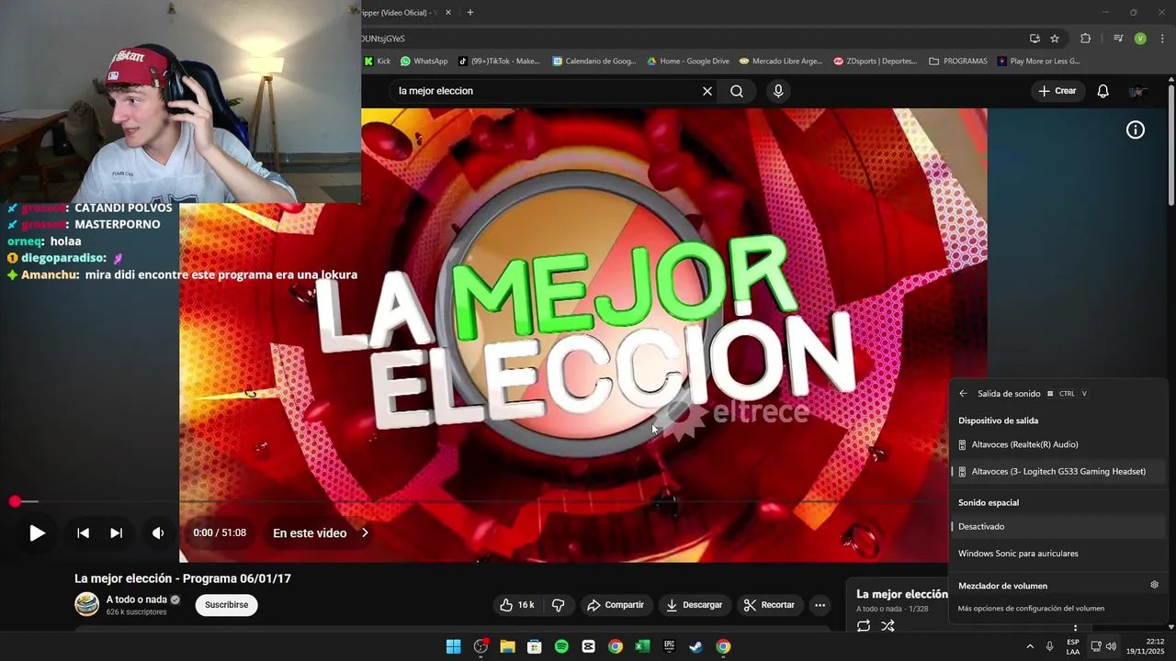Open new browser tab plus button
Image resolution: width=1176 pixels, height=661 pixels.
point(469,13)
